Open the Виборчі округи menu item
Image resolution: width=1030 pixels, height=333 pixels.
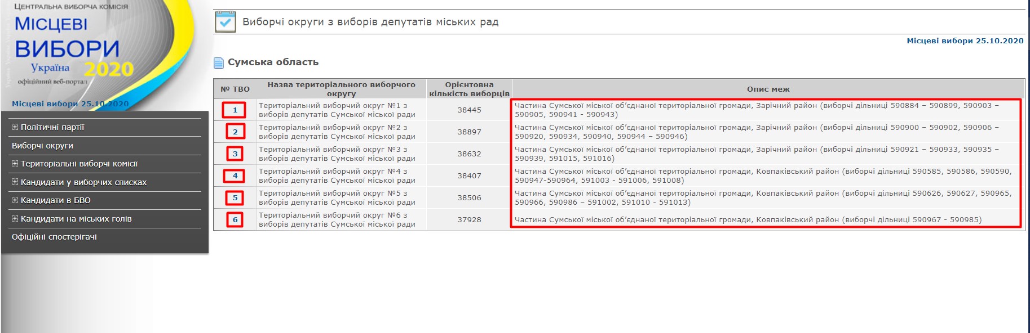42,146
